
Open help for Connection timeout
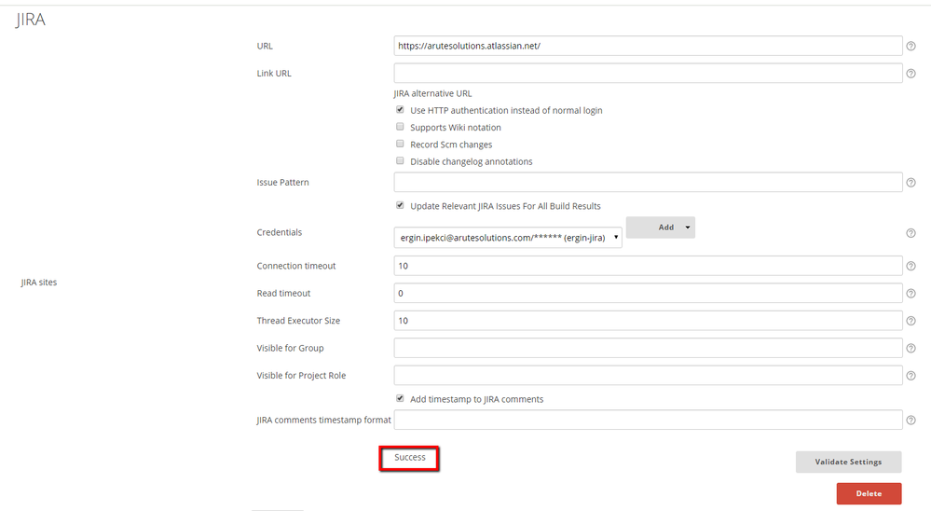coord(910,266)
